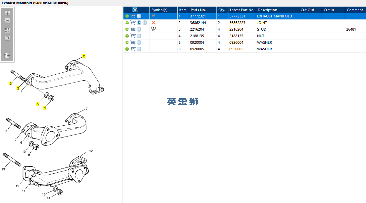Viewport: 366px width, 203px height.
Task: Click the orange X symbol in EXHAUST MANIFOLD row
Action: [x=153, y=16]
